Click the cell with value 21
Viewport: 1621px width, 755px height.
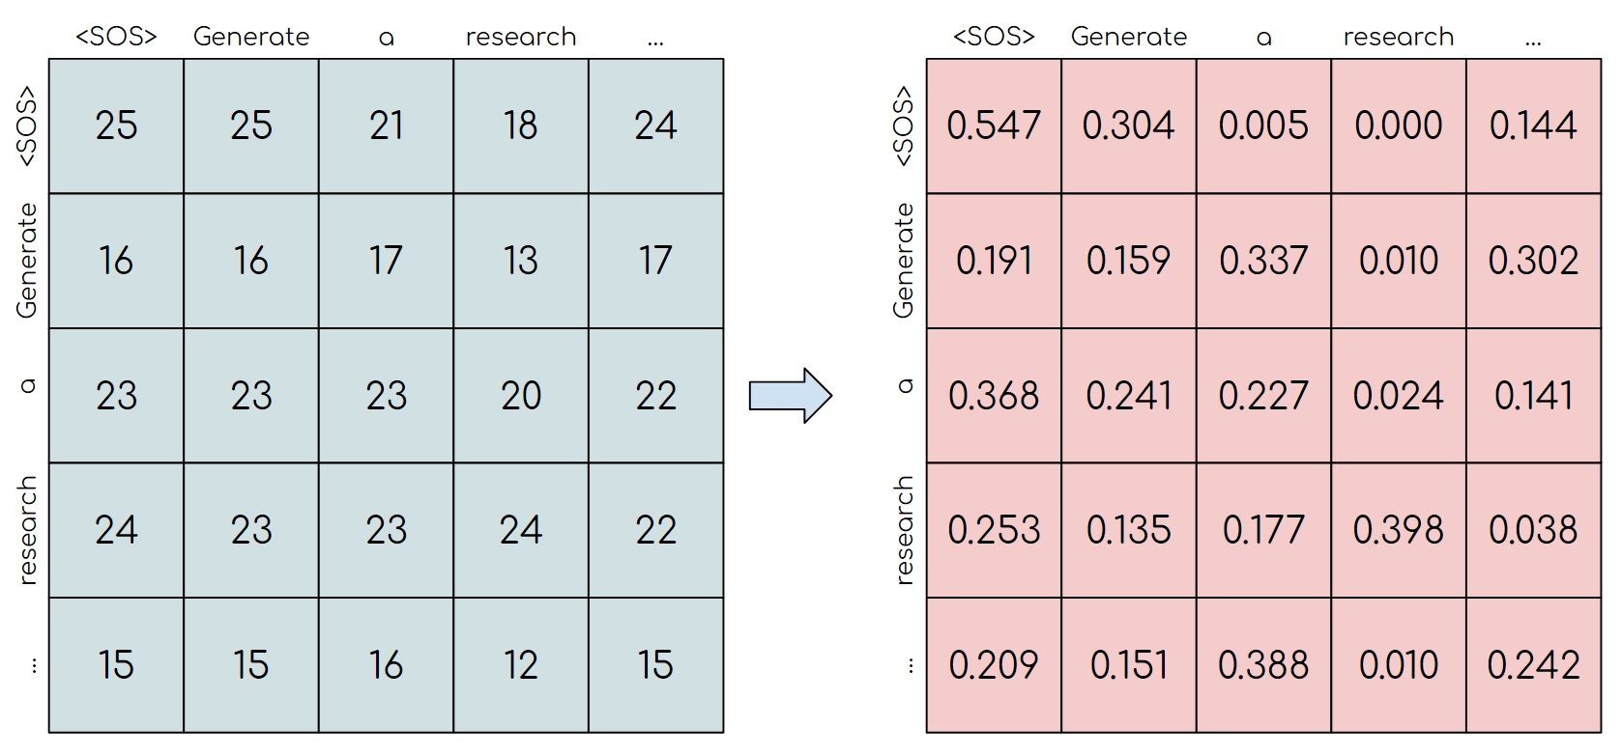pos(386,126)
